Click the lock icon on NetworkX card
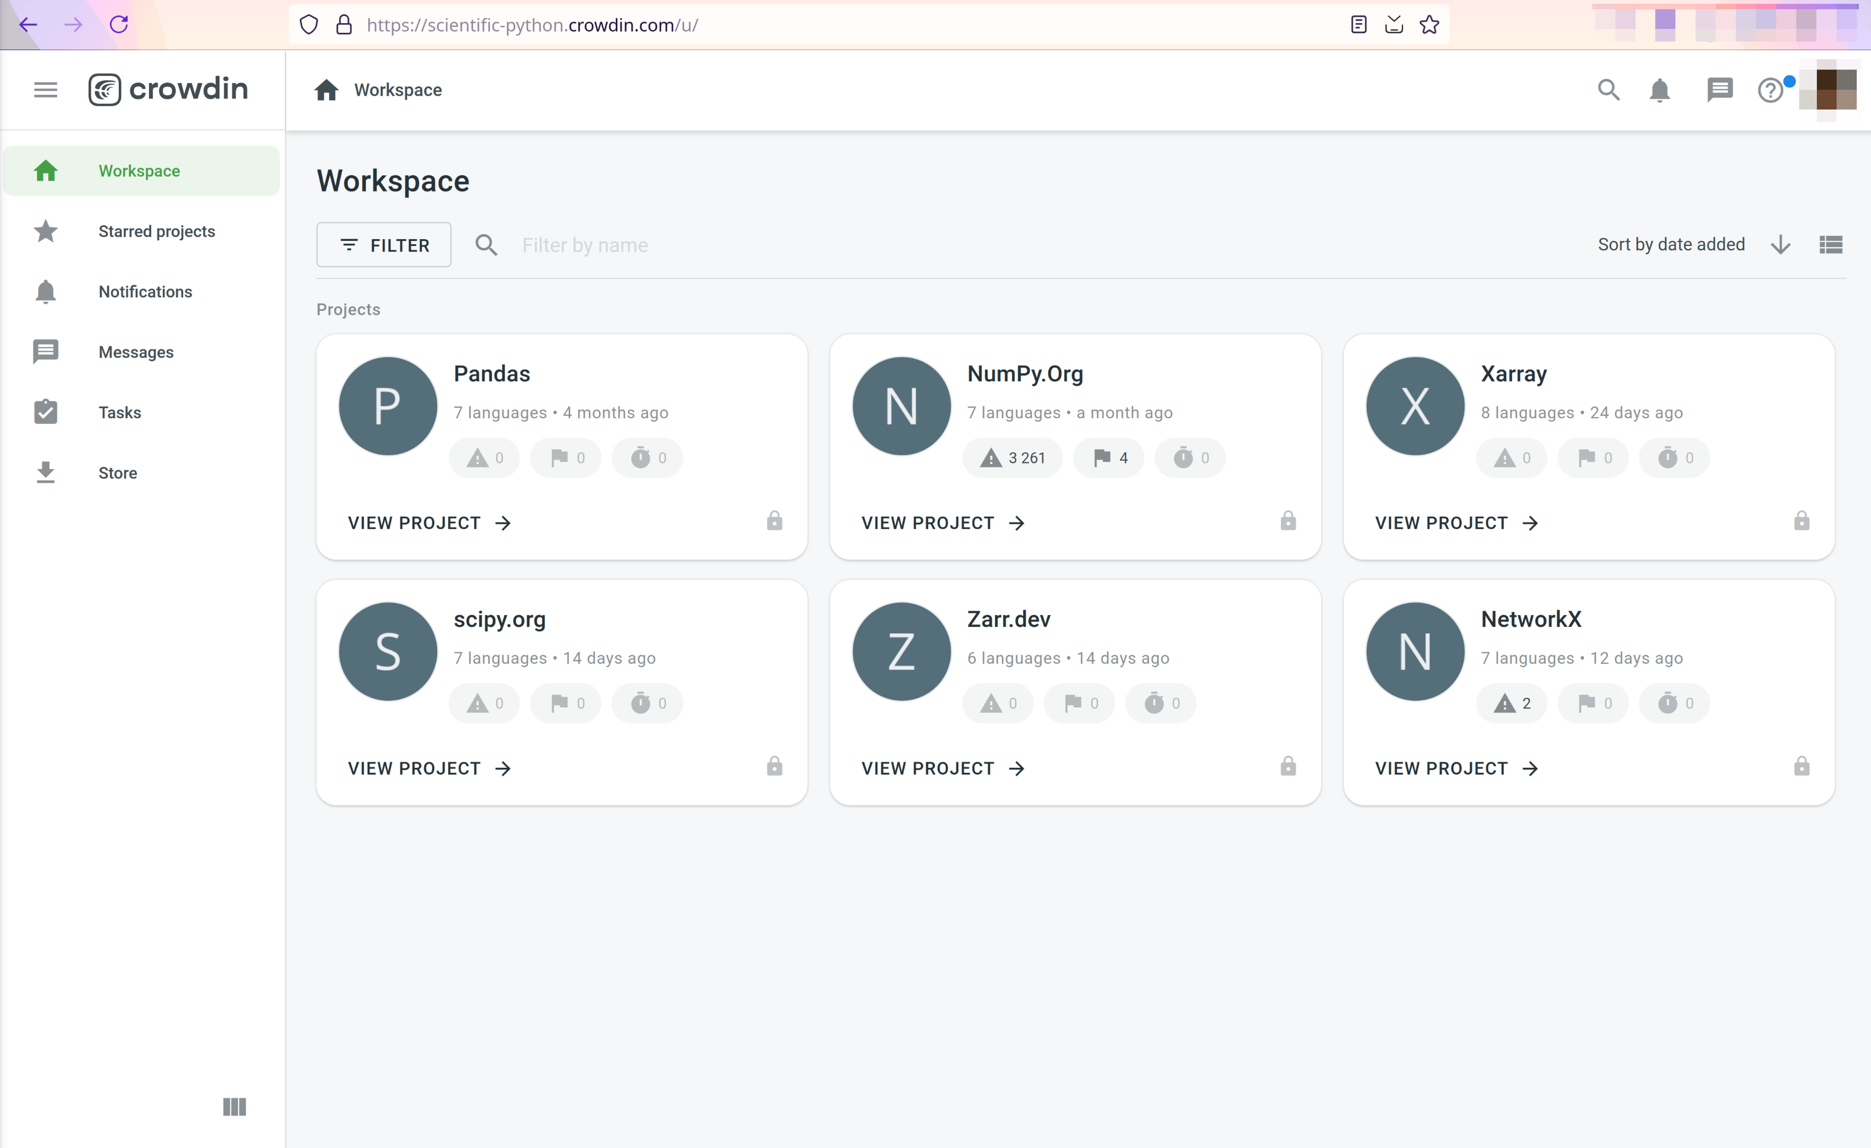The image size is (1871, 1148). click(x=1802, y=766)
